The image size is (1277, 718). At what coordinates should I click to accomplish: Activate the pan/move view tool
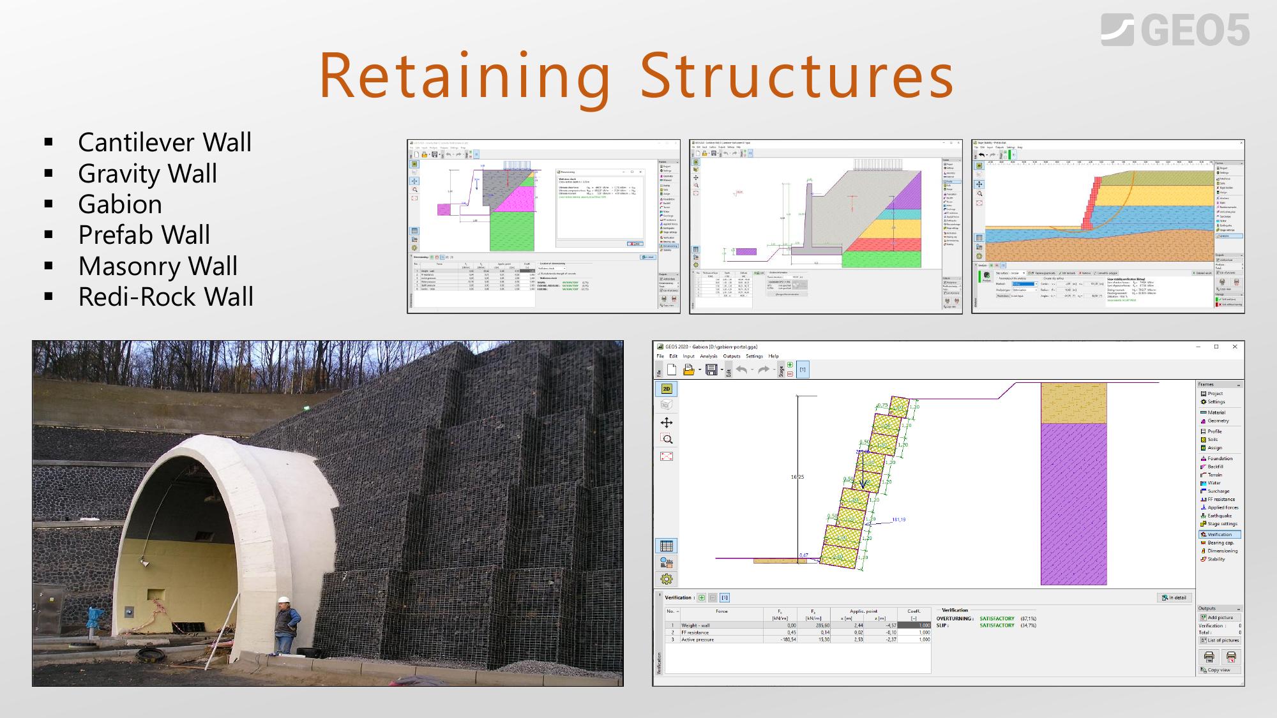[x=667, y=423]
